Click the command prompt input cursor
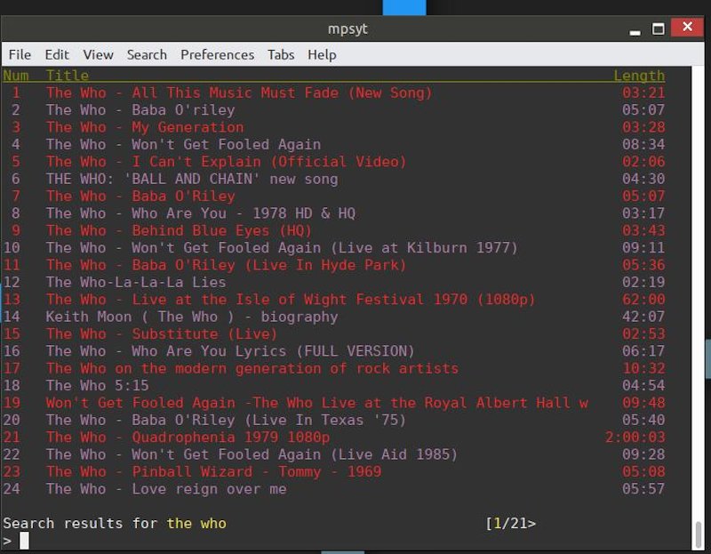Image resolution: width=711 pixels, height=554 pixels. pyautogui.click(x=25, y=541)
